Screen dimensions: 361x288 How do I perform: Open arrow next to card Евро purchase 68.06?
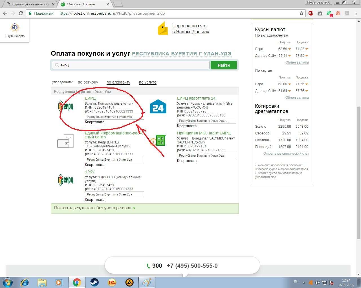pos(289,84)
